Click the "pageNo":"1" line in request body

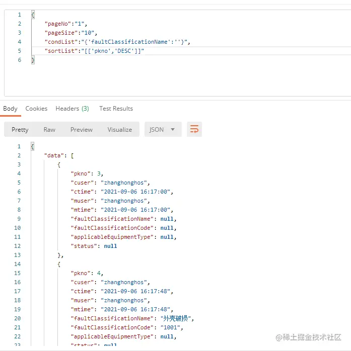coord(65,24)
